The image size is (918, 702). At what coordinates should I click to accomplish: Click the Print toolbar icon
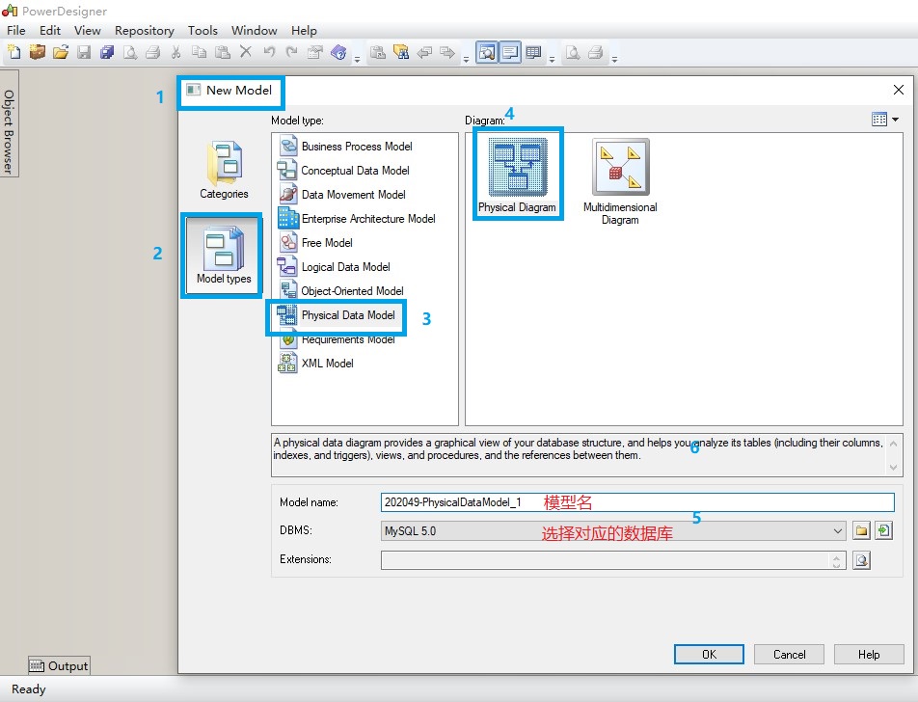point(153,52)
